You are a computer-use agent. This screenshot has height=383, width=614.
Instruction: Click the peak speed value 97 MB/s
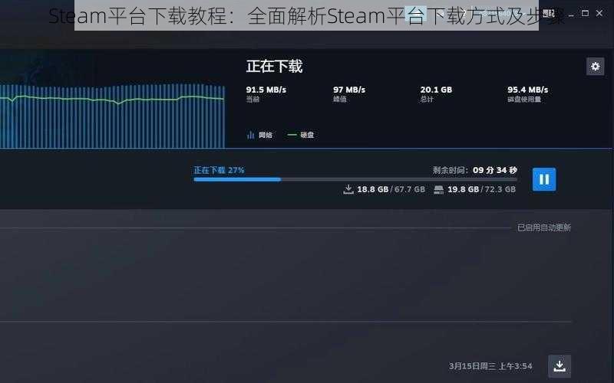tap(349, 90)
